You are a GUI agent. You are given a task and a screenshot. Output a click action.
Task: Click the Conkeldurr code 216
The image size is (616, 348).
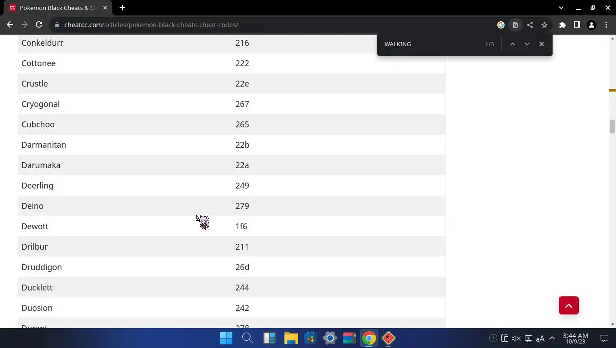click(x=242, y=43)
